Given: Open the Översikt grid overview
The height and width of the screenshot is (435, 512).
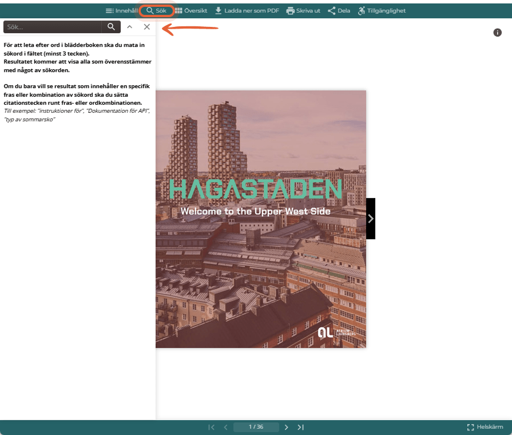Looking at the screenshot, I should click(191, 11).
